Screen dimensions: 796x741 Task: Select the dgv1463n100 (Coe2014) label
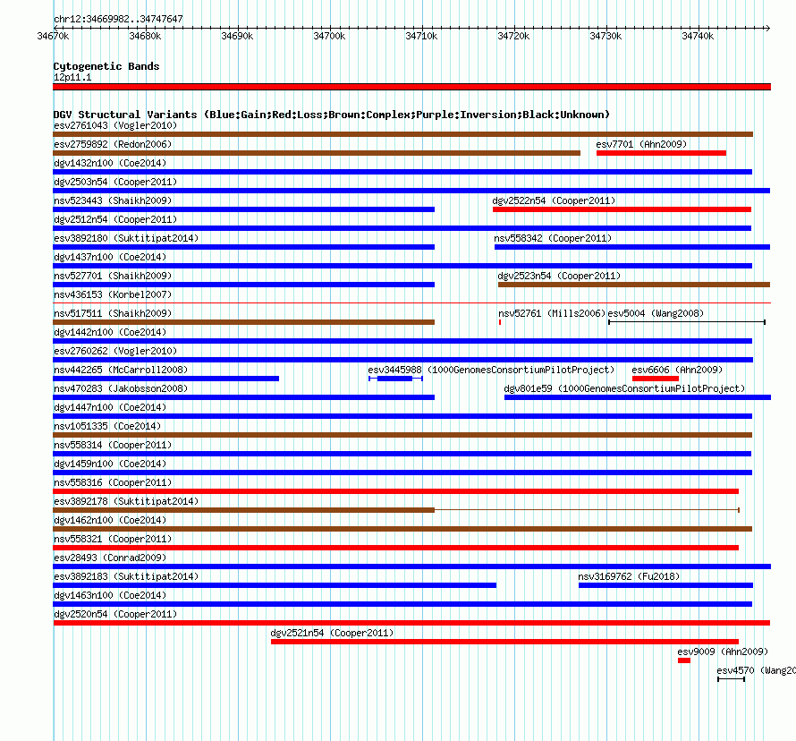[x=110, y=595]
